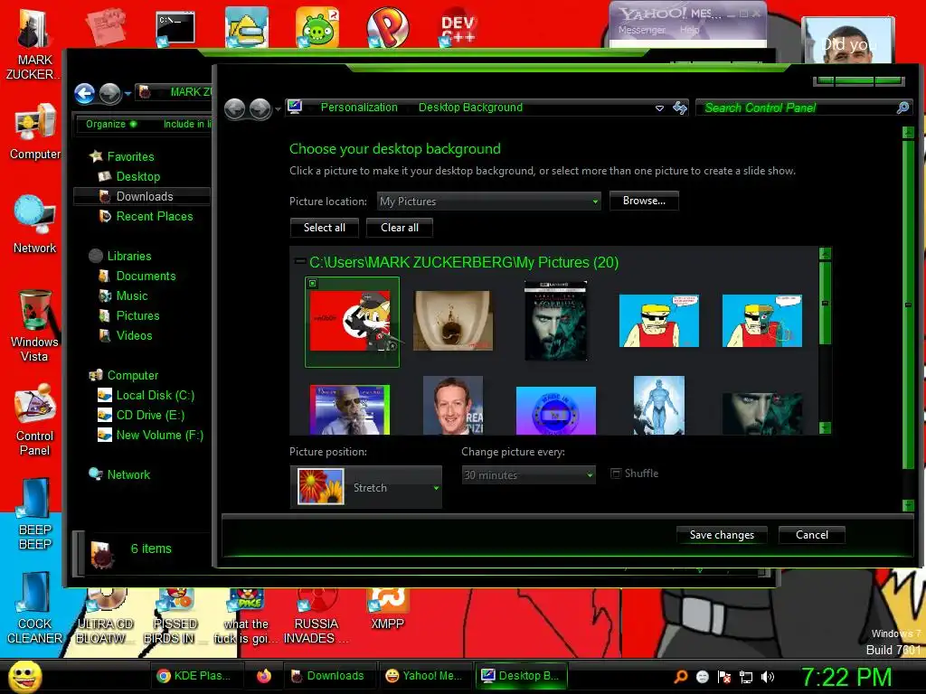Click the picture list scroll-down arrow
This screenshot has height=694, width=926.
pyautogui.click(x=825, y=427)
